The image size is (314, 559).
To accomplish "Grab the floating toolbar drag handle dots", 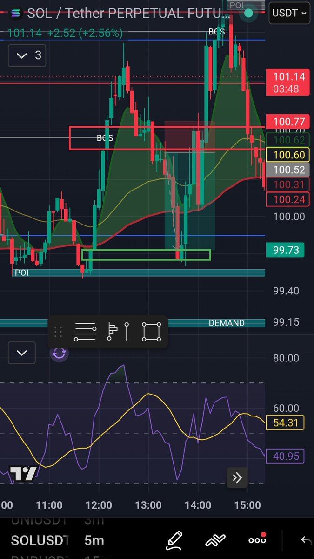I will point(58,332).
